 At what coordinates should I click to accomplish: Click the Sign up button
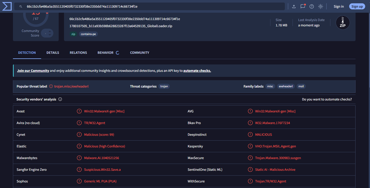click(x=357, y=6)
